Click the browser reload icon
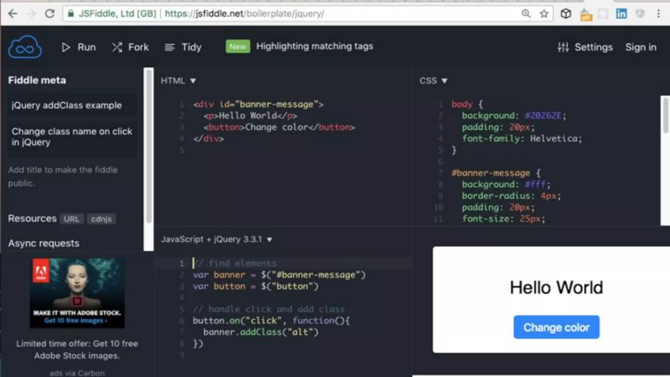 [x=50, y=14]
